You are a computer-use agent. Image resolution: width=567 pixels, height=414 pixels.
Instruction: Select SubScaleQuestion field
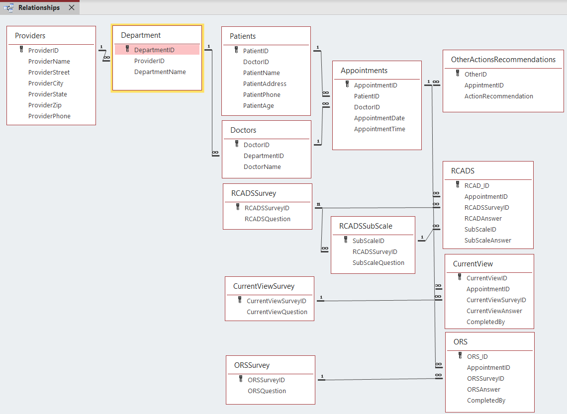click(378, 262)
